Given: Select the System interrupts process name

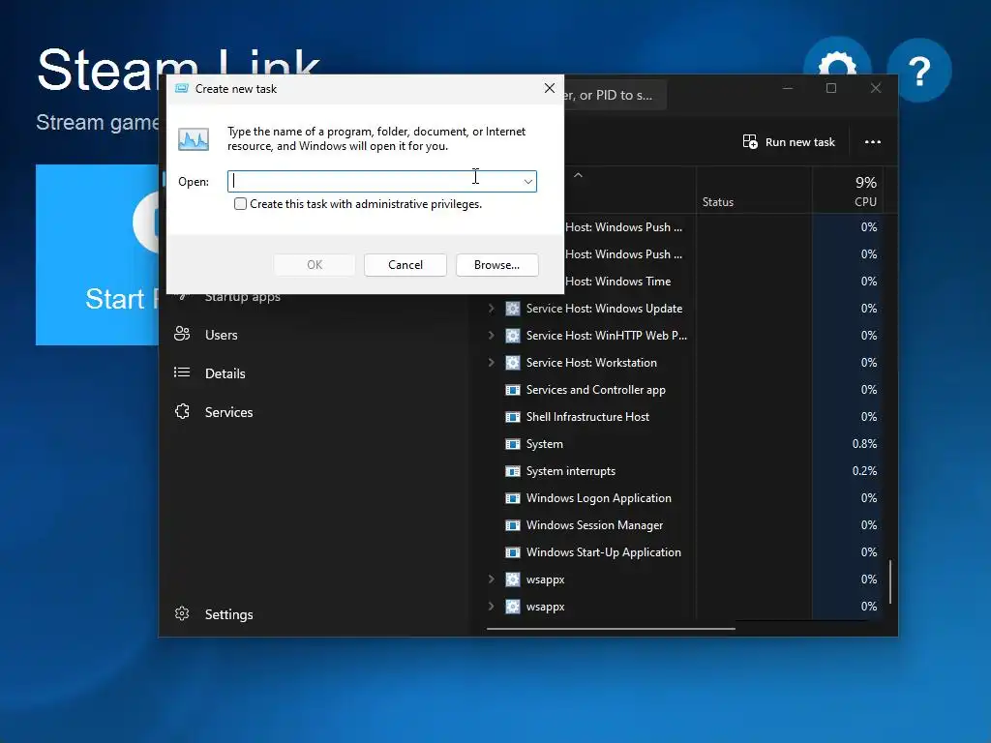Looking at the screenshot, I should tap(570, 471).
